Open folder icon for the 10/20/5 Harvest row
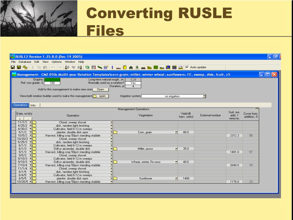 [34, 182]
